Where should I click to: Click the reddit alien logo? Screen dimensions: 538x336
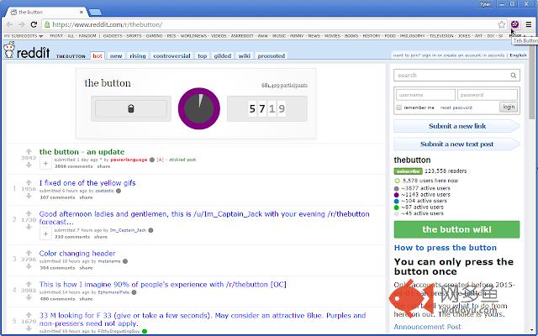pyautogui.click(x=9, y=50)
